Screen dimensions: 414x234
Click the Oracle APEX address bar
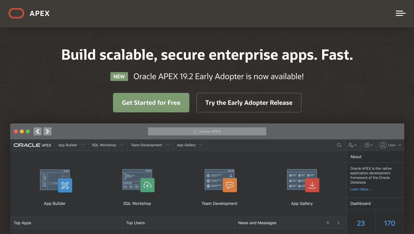[x=207, y=131]
